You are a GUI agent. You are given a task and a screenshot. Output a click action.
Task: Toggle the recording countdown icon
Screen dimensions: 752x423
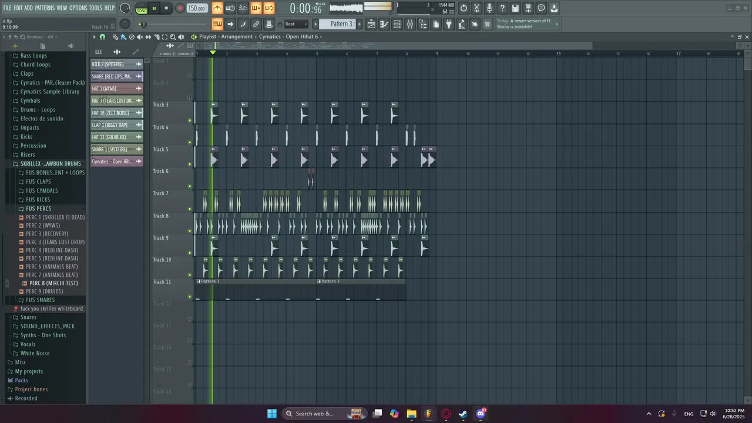[x=243, y=8]
